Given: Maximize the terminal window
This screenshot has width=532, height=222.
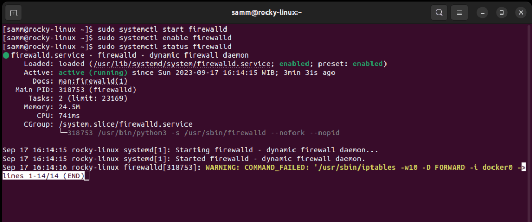Looking at the screenshot, I should click(x=501, y=13).
